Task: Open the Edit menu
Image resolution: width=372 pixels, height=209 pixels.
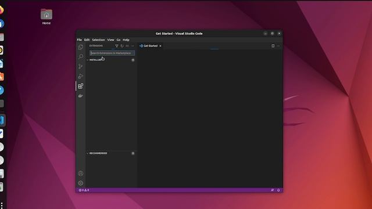Action: point(87,40)
